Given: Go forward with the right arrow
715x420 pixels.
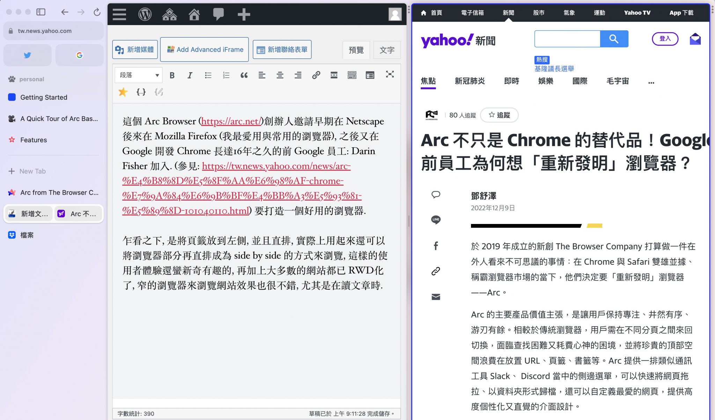Looking at the screenshot, I should 81,12.
